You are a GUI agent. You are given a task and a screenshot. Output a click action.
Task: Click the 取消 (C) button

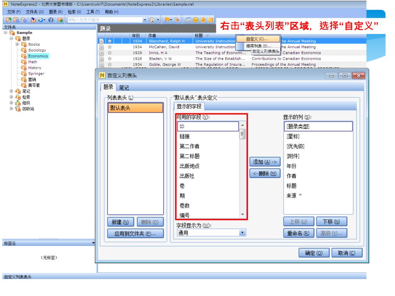tap(347, 253)
